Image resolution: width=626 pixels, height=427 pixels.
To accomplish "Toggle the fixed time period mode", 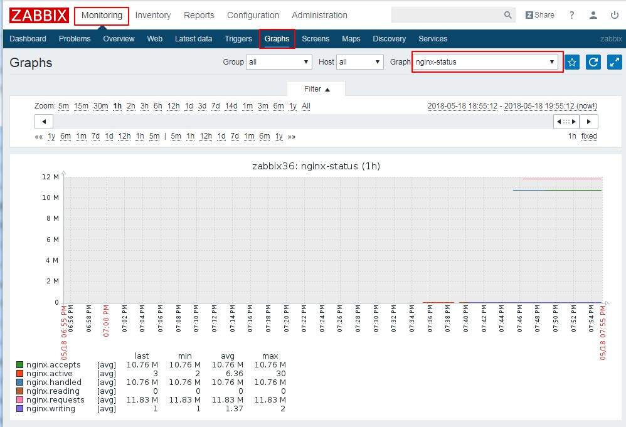I will pos(589,136).
